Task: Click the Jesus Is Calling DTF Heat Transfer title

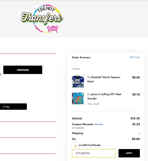Action: [x=104, y=96]
